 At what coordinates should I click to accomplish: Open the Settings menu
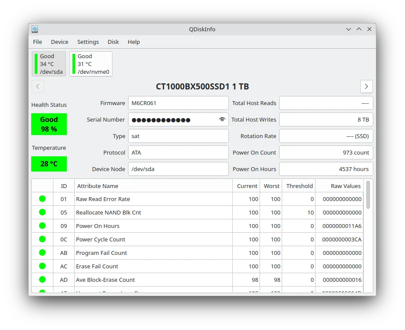[88, 42]
